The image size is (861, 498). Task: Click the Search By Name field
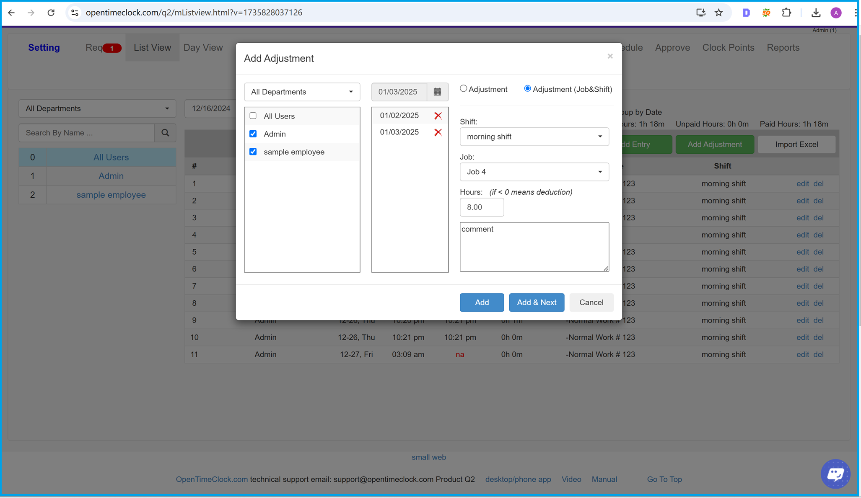[87, 133]
